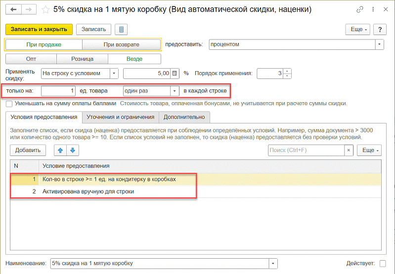Add form to favorites with star icon
This screenshot has height=274, width=395.
click(x=45, y=10)
